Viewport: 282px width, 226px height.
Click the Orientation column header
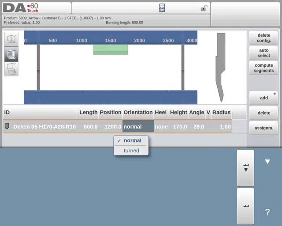[138, 113]
